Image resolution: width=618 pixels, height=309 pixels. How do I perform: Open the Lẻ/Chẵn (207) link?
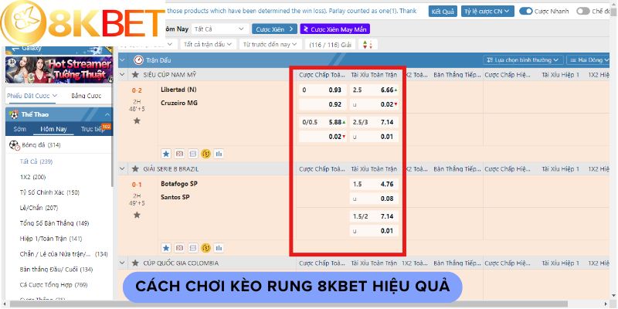[39, 208]
